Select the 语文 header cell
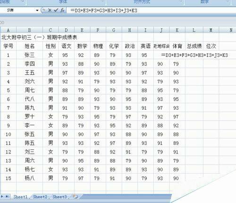The image size is (236, 203). point(67,46)
